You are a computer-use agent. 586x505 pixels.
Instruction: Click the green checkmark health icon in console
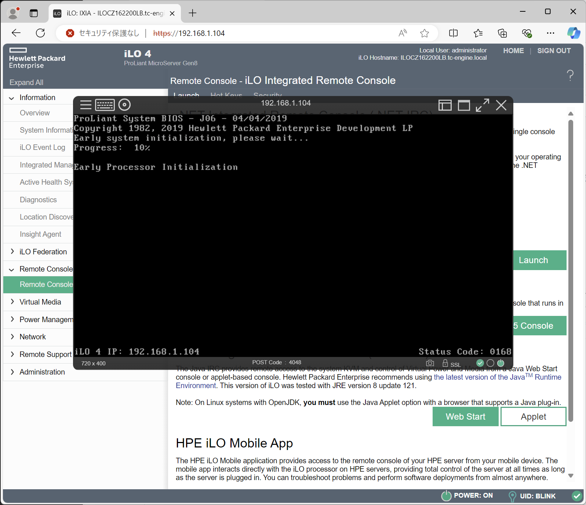click(480, 363)
